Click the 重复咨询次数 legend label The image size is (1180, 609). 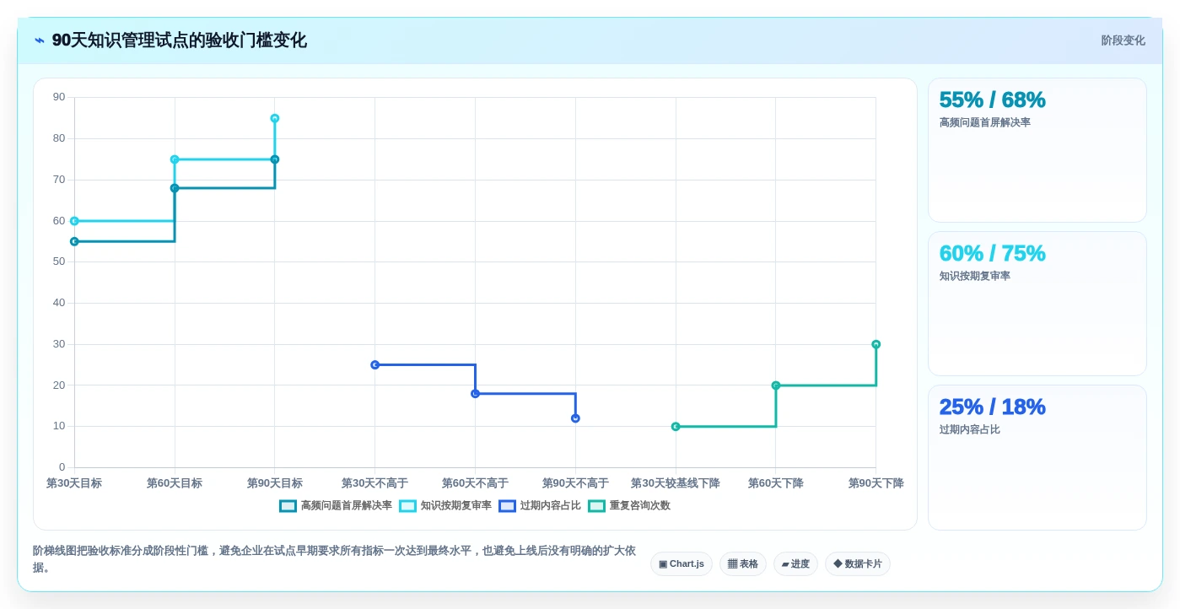tap(639, 506)
